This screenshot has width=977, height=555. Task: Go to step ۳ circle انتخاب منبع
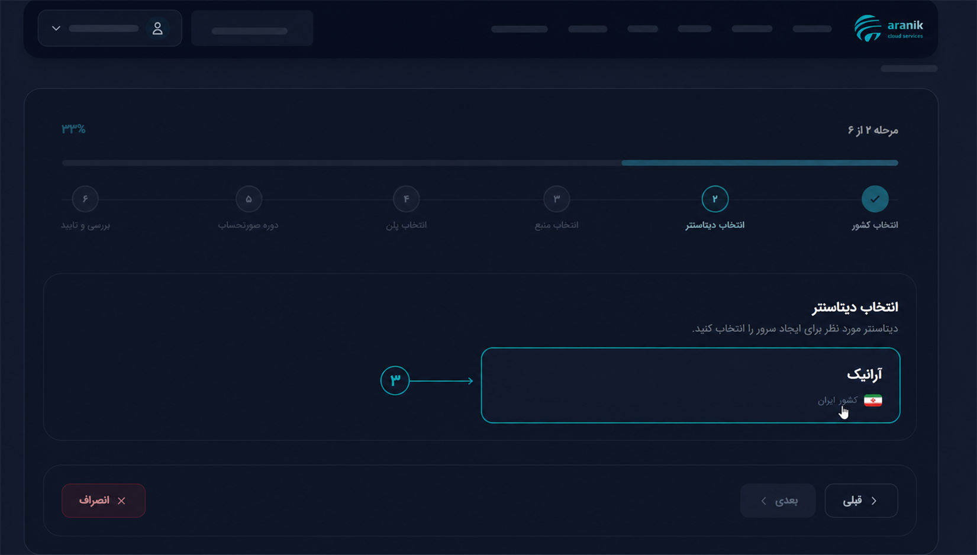tap(556, 199)
